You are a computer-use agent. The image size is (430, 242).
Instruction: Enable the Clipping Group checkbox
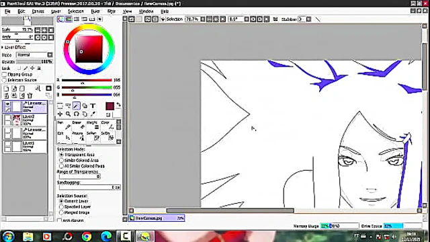4,75
